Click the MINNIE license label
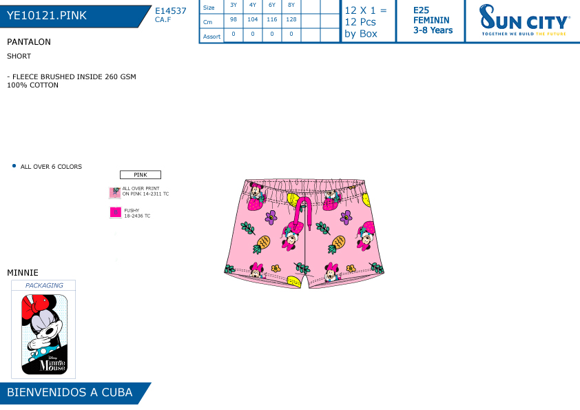 tap(23, 273)
